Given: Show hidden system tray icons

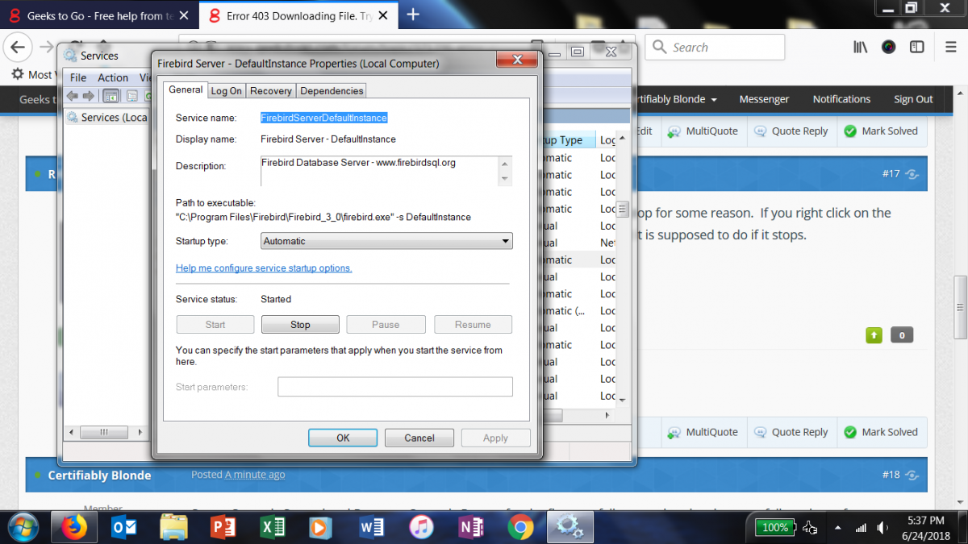Looking at the screenshot, I should (837, 528).
